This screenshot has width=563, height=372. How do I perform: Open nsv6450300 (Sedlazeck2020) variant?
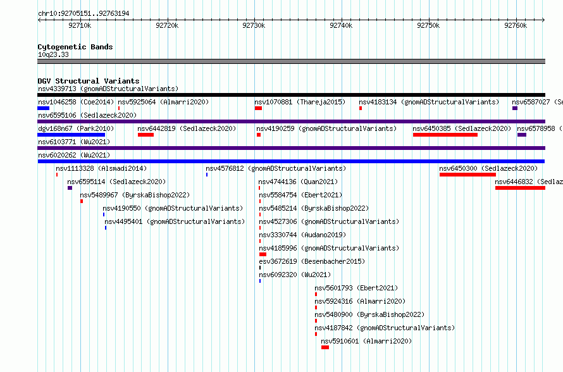488,168
